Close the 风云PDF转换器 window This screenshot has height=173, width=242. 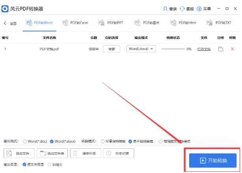[235, 9]
